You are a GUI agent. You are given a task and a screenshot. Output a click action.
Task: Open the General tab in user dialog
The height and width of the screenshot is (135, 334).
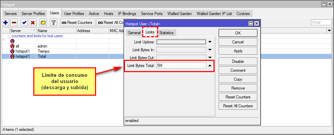pyautogui.click(x=134, y=33)
